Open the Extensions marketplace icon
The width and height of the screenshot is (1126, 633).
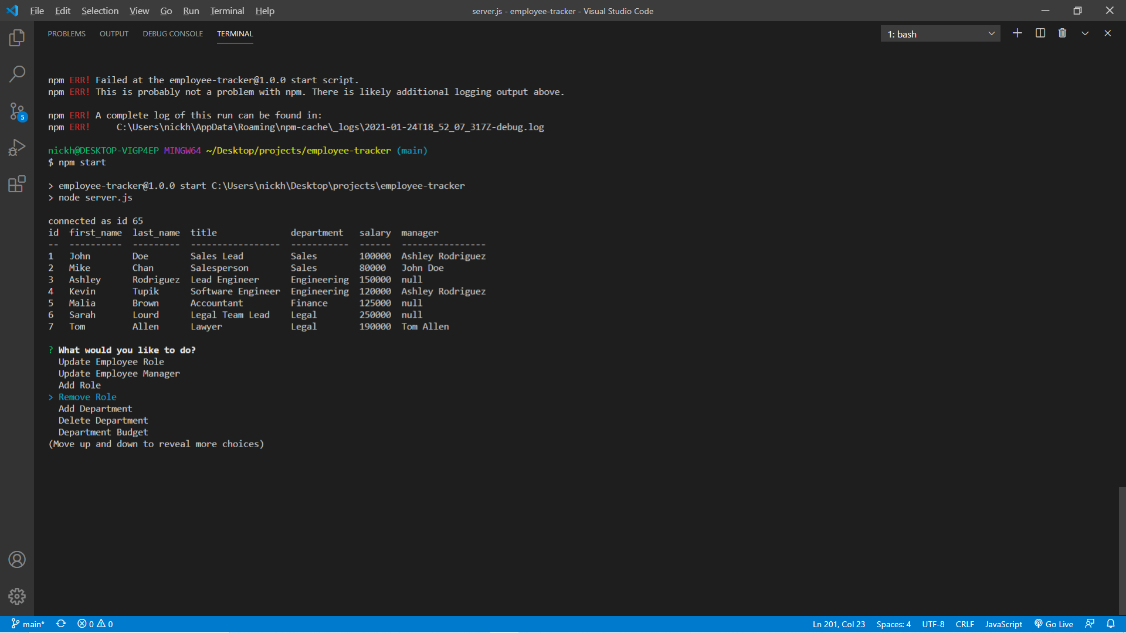pyautogui.click(x=16, y=184)
